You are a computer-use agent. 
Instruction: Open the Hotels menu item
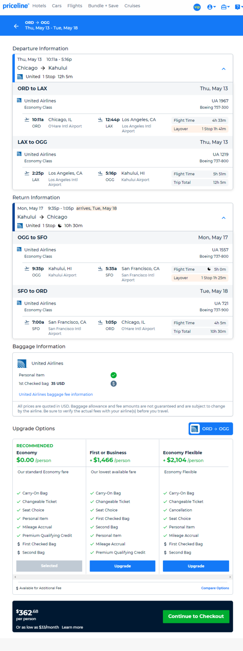39,6
